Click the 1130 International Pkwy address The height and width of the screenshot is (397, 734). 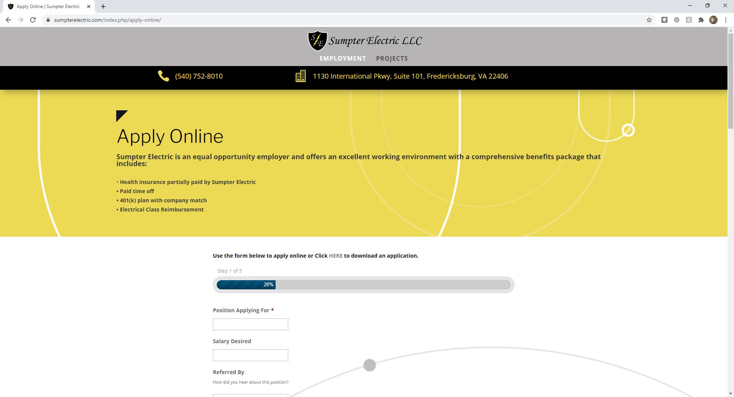click(x=410, y=76)
